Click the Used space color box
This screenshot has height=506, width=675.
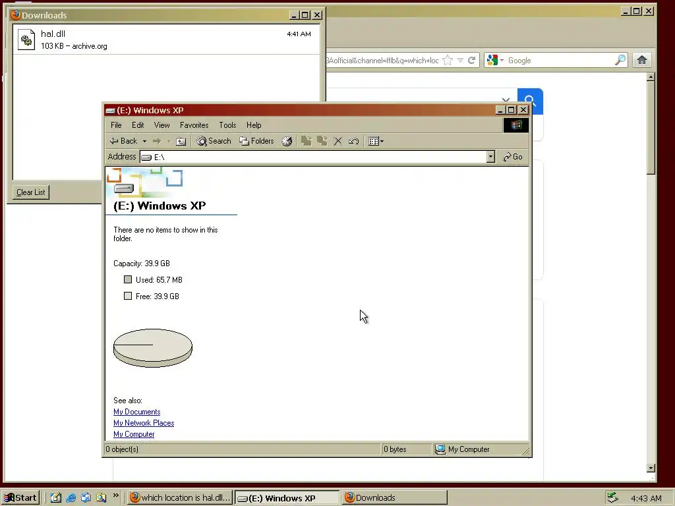[x=128, y=279]
